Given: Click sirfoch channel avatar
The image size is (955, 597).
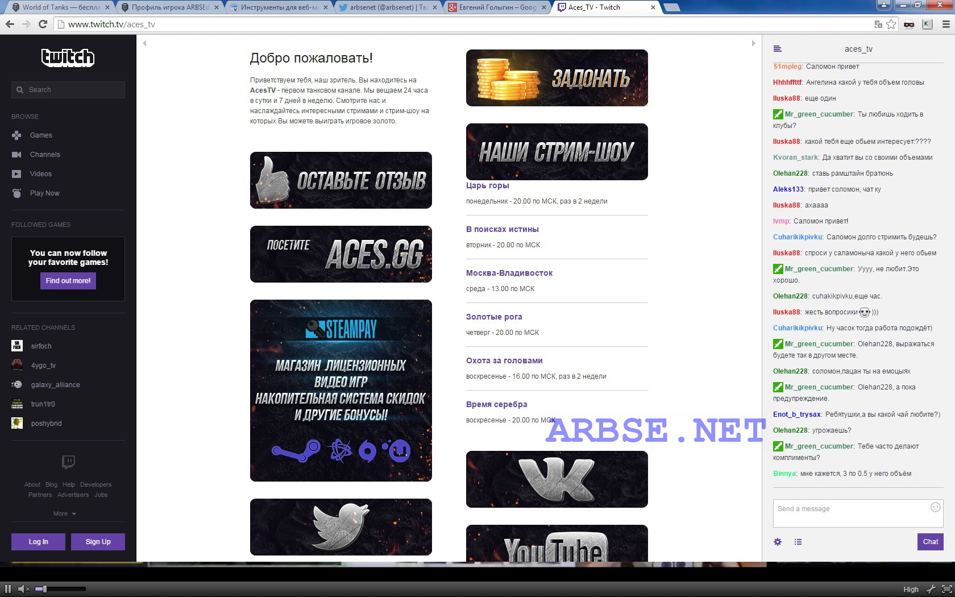Looking at the screenshot, I should coord(17,346).
